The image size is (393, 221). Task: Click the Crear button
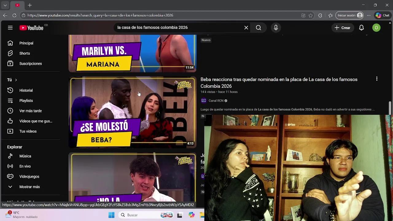[x=342, y=28]
